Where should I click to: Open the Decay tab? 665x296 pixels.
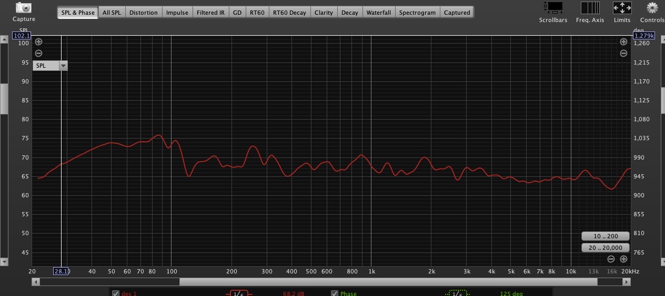tap(349, 12)
